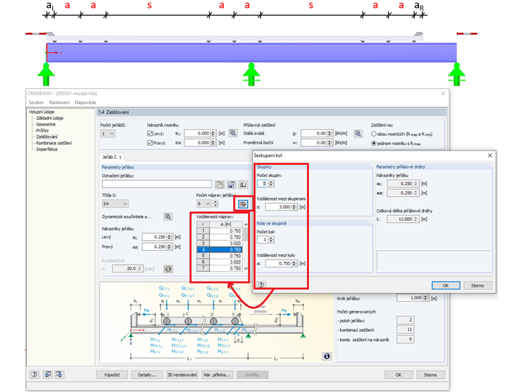
Task: Click OK in CRANEWAY main window
Action: tap(398, 375)
